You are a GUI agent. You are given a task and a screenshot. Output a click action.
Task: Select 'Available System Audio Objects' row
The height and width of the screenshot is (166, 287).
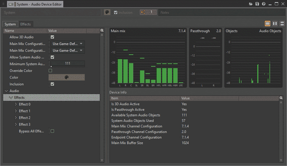194,115
